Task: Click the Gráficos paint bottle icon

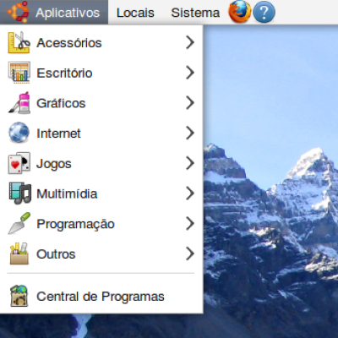Action: pos(19,103)
